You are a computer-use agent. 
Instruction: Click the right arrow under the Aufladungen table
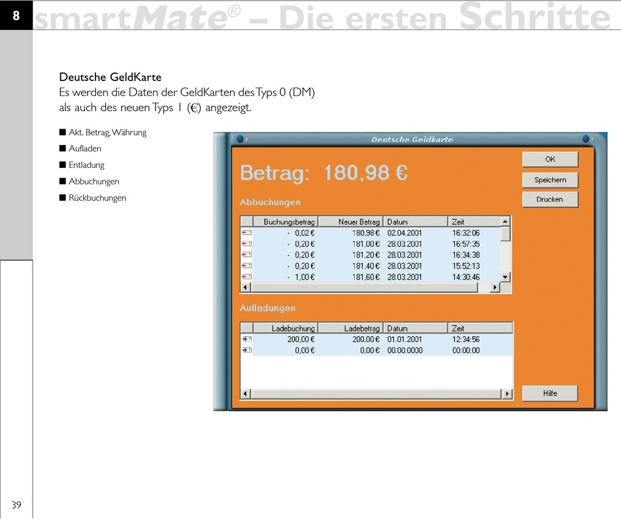pos(507,394)
